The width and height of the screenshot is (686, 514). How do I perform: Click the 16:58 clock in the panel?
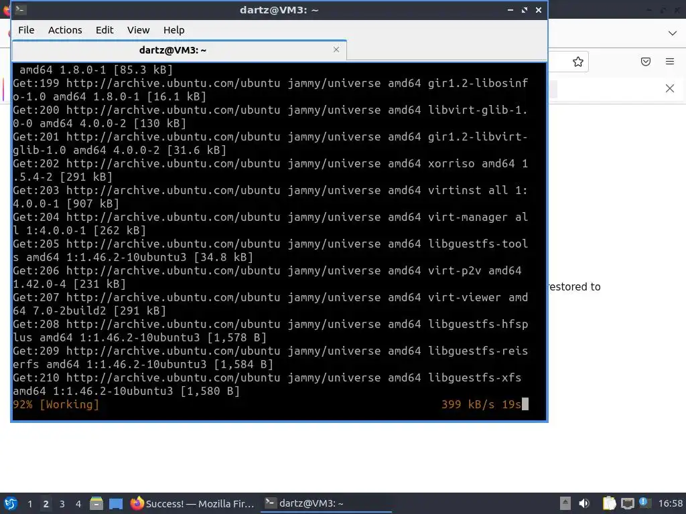click(670, 503)
